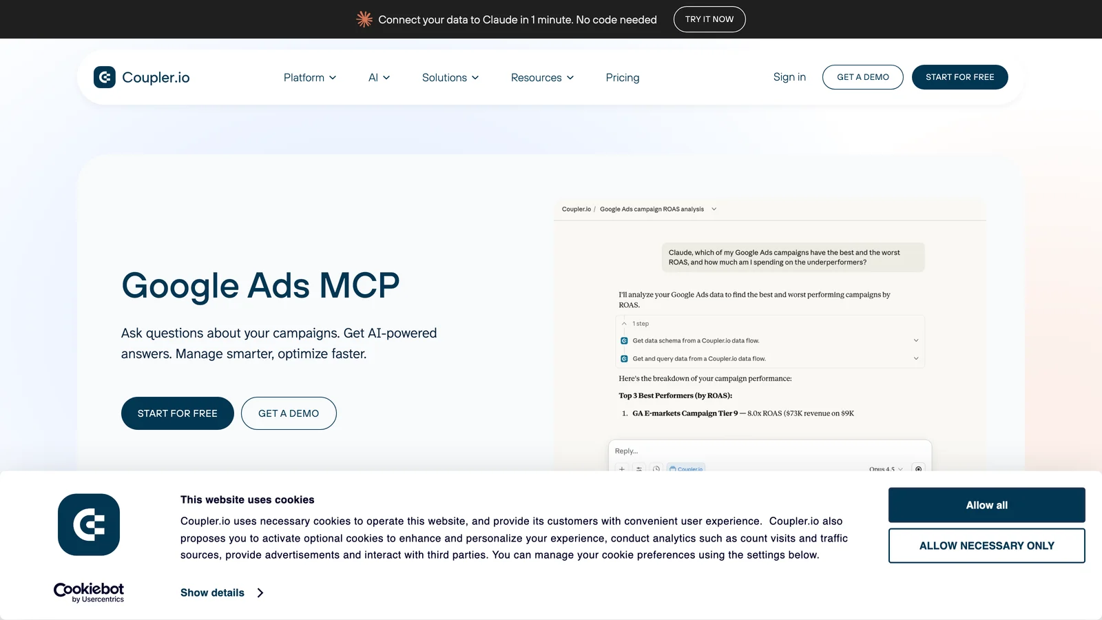Click the user question bubble starting 'Claude, which of my'

pos(793,258)
